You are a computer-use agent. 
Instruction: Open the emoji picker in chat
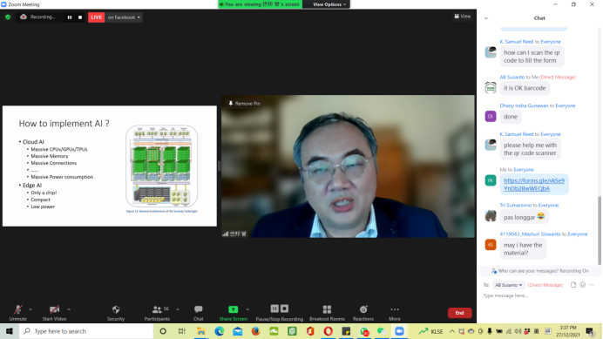pyautogui.click(x=583, y=285)
